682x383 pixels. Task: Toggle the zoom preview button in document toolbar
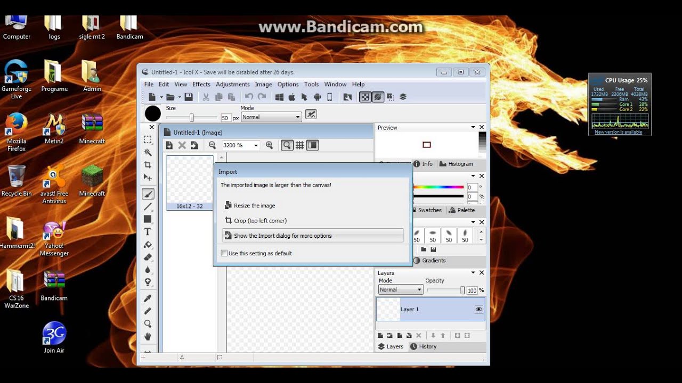287,145
